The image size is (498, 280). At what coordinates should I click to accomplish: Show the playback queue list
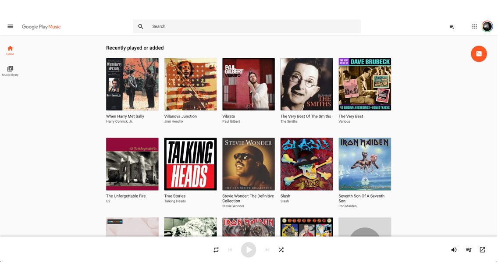point(469,250)
